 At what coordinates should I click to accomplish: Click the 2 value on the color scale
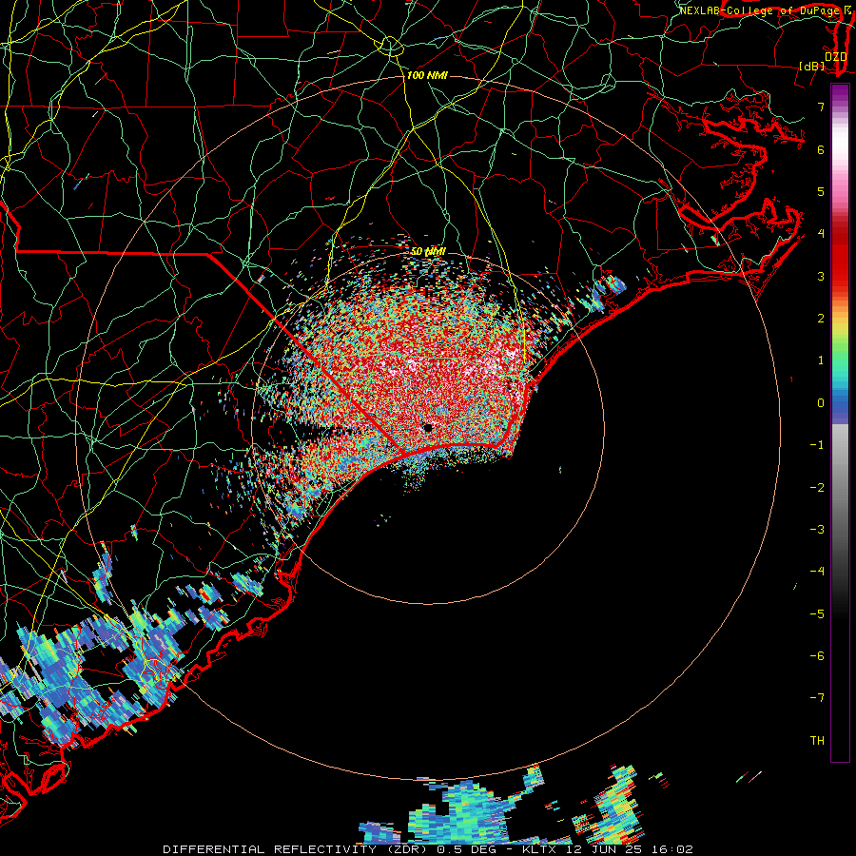(x=821, y=318)
